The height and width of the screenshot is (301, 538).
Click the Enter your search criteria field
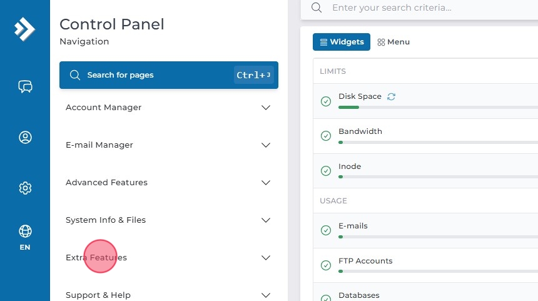(x=425, y=8)
